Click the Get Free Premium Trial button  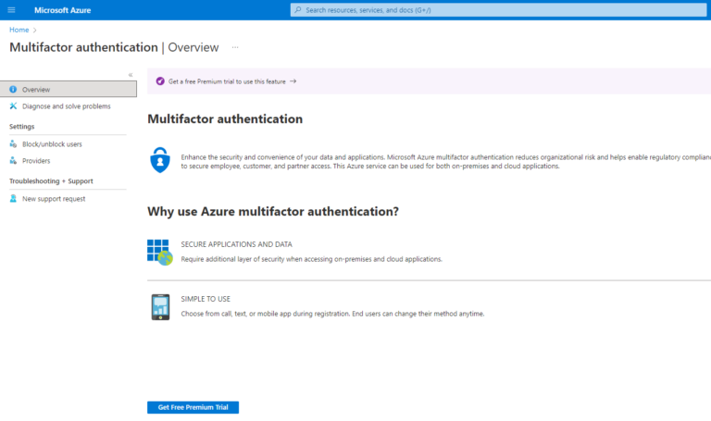click(x=193, y=407)
